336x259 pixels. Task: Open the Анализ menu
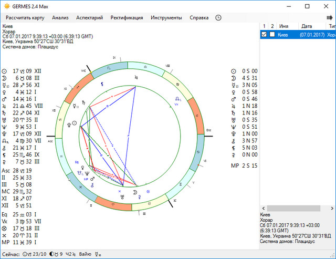(x=60, y=17)
